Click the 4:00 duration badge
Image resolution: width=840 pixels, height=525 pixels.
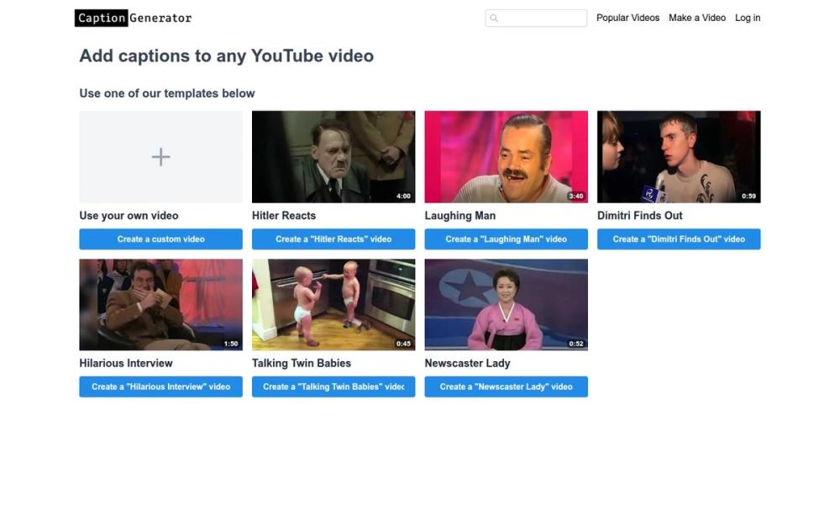(x=403, y=196)
